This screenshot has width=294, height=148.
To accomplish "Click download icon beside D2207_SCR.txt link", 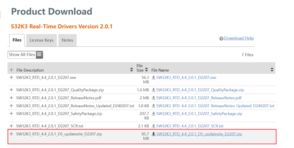I will click(154, 126).
